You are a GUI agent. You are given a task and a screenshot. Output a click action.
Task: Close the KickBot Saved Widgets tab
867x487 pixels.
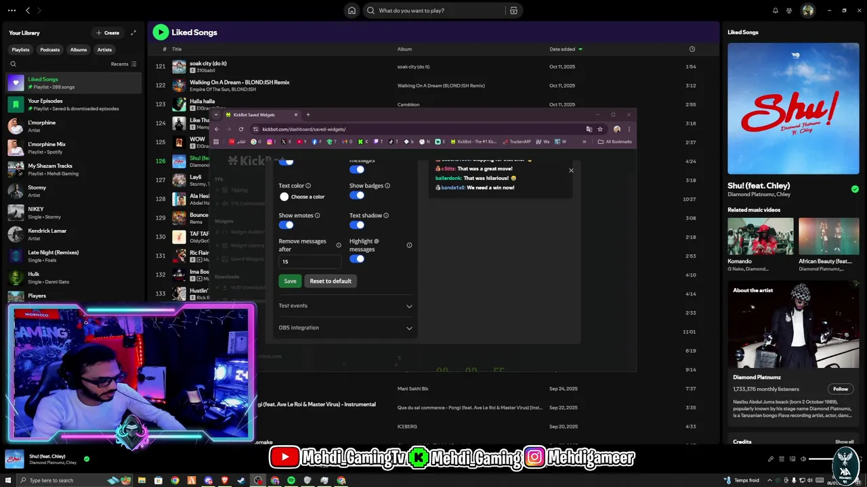click(x=295, y=114)
